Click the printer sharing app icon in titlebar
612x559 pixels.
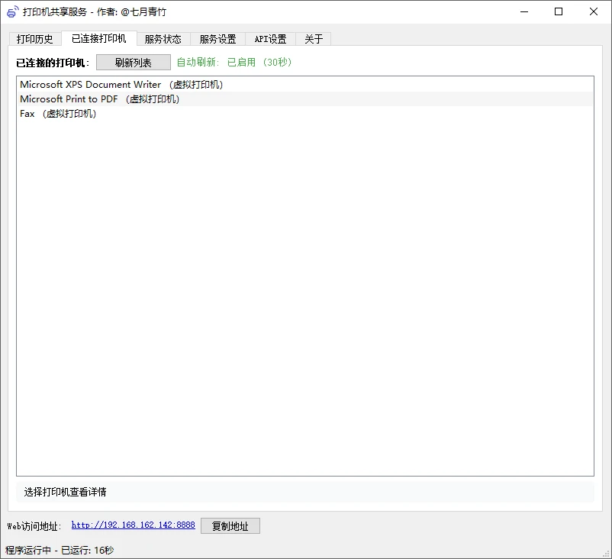[11, 11]
